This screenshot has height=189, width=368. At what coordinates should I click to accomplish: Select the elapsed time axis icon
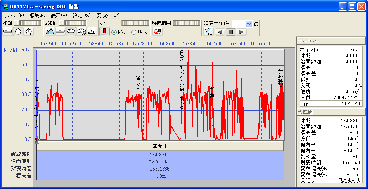point(29,32)
